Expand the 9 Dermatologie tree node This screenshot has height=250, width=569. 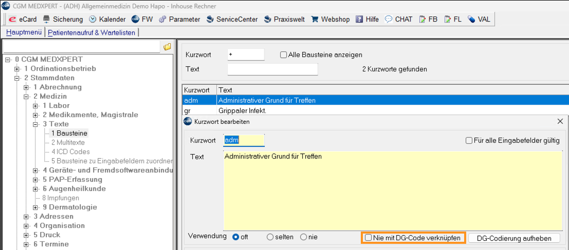click(35, 207)
